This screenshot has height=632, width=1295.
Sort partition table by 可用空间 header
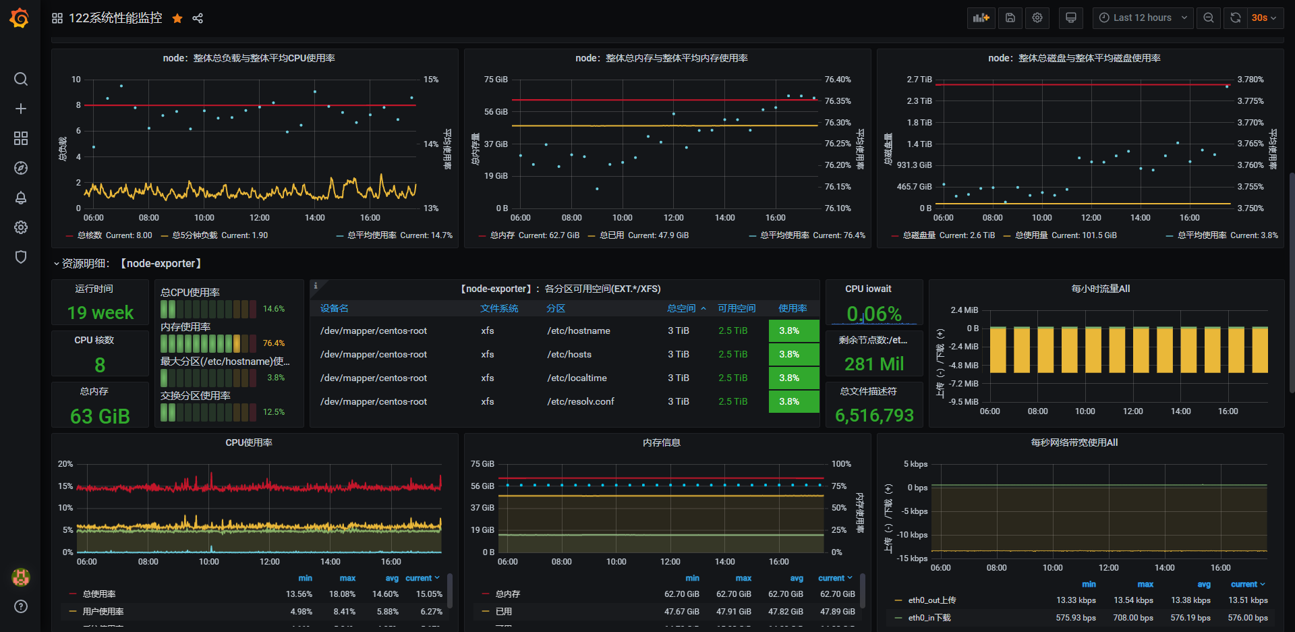click(x=737, y=308)
